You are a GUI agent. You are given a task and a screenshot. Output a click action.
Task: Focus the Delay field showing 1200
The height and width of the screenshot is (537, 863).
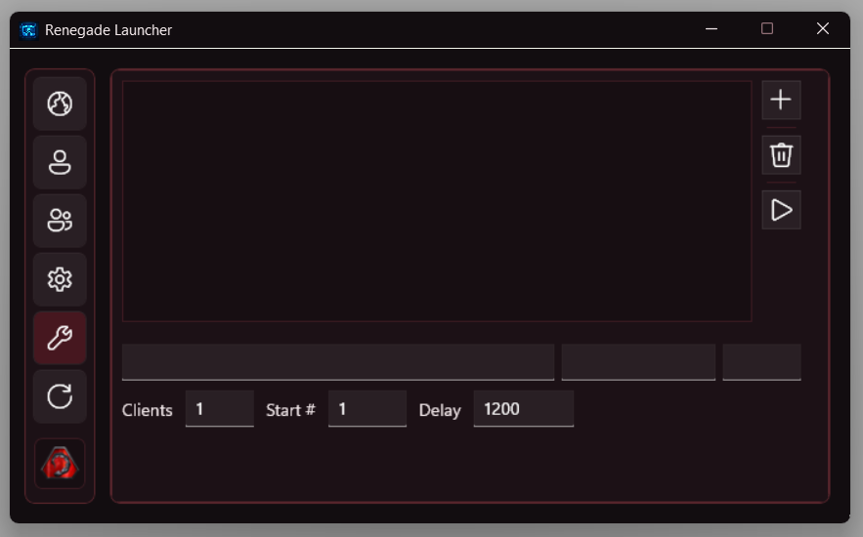[x=524, y=408]
